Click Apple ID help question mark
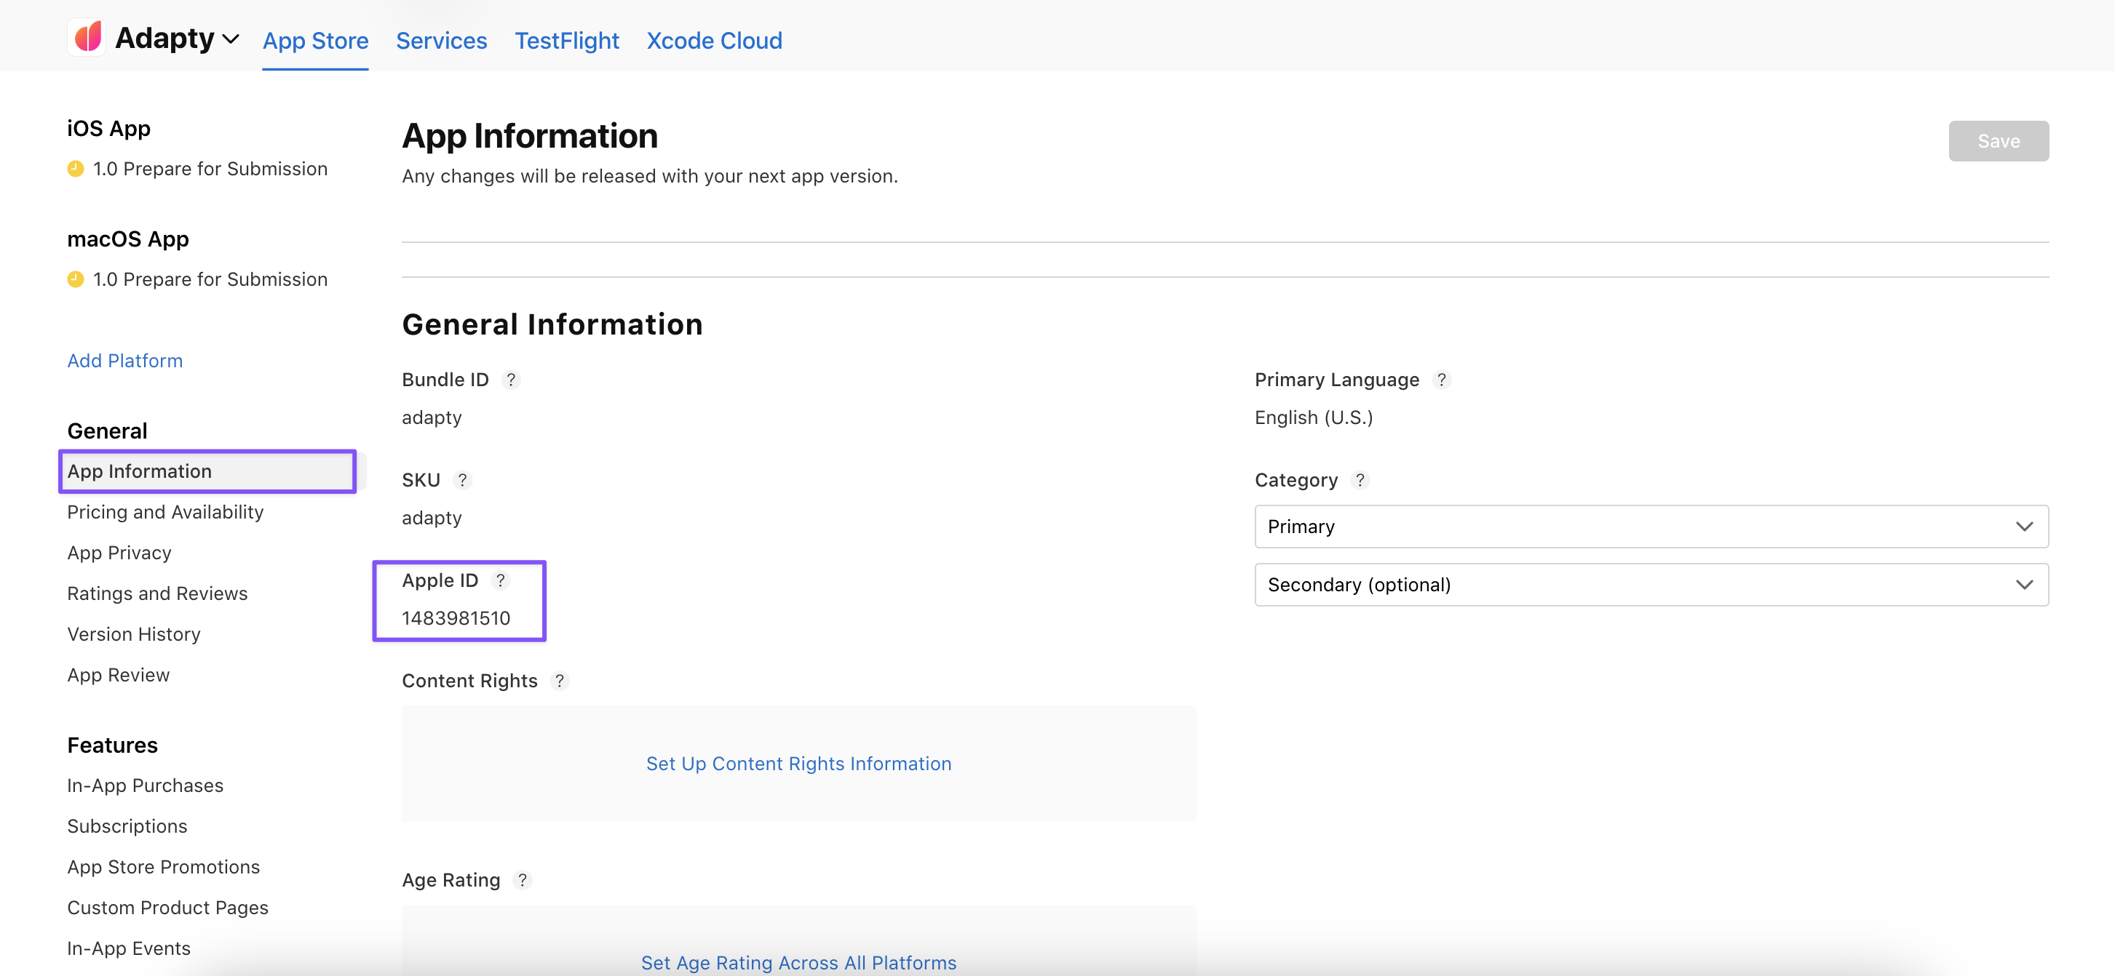This screenshot has width=2115, height=976. click(500, 580)
